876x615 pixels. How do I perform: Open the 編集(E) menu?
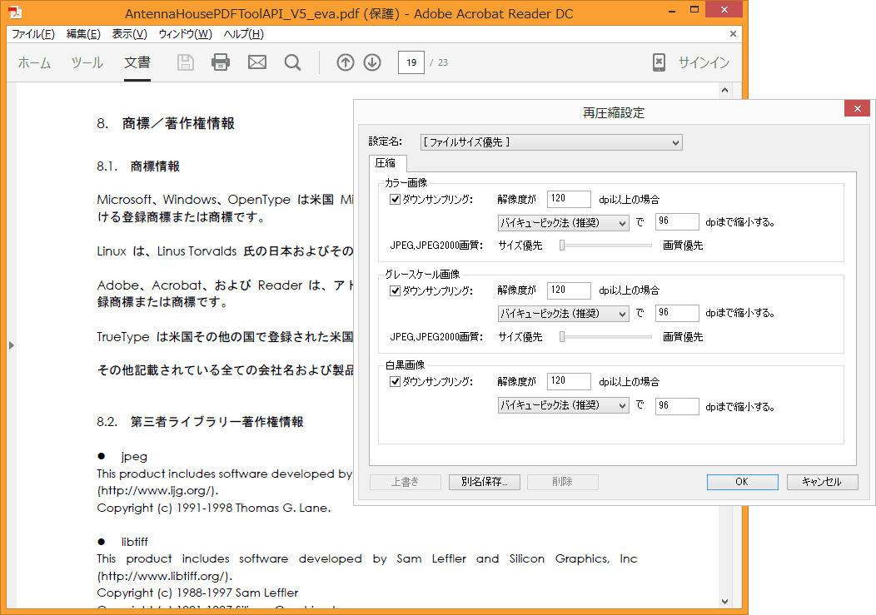(x=83, y=34)
